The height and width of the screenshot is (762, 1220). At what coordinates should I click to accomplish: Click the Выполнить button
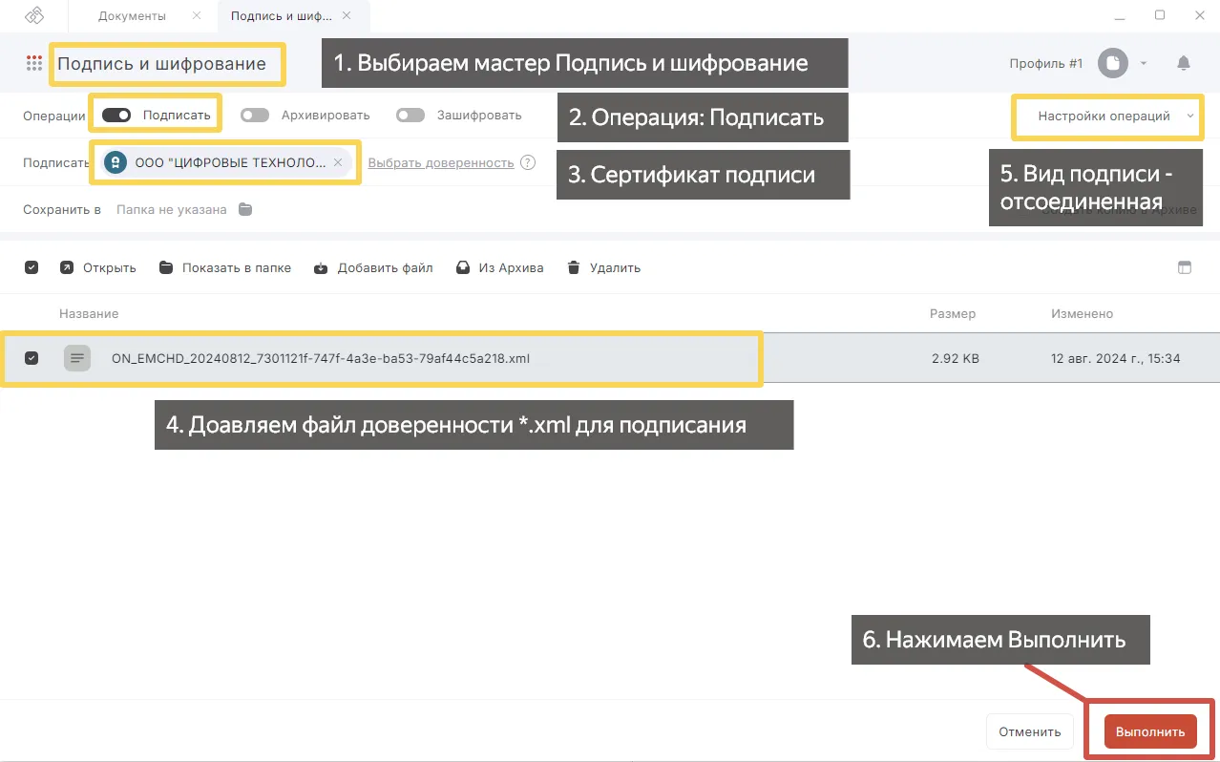pos(1150,731)
